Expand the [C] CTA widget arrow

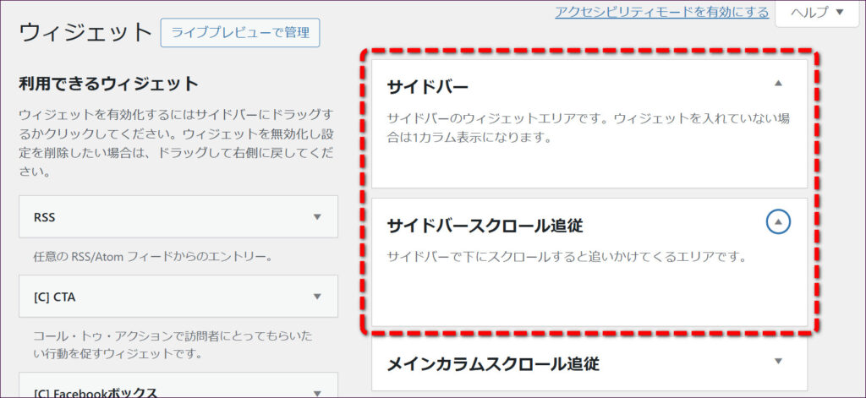pos(317,297)
